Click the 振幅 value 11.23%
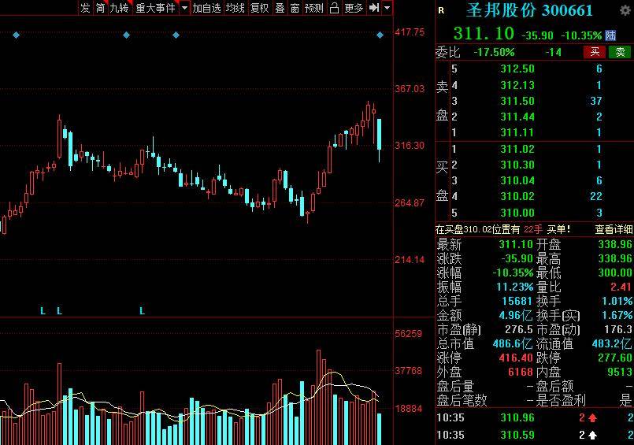 click(x=515, y=287)
